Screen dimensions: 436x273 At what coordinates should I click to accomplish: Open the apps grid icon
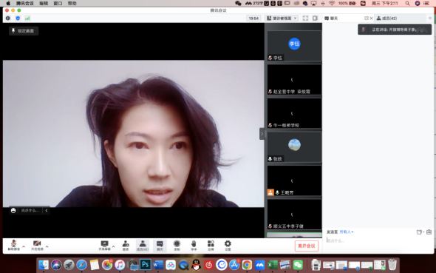(211, 246)
